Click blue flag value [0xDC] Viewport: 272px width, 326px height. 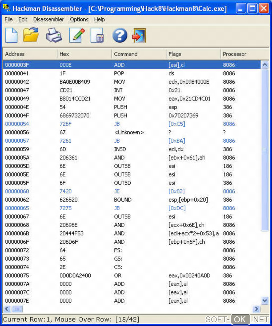[177, 208]
